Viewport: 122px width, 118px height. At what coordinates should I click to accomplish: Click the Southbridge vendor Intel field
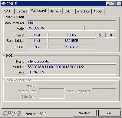point(37,41)
